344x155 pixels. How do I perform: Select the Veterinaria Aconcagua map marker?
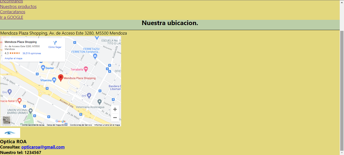click(x=99, y=102)
